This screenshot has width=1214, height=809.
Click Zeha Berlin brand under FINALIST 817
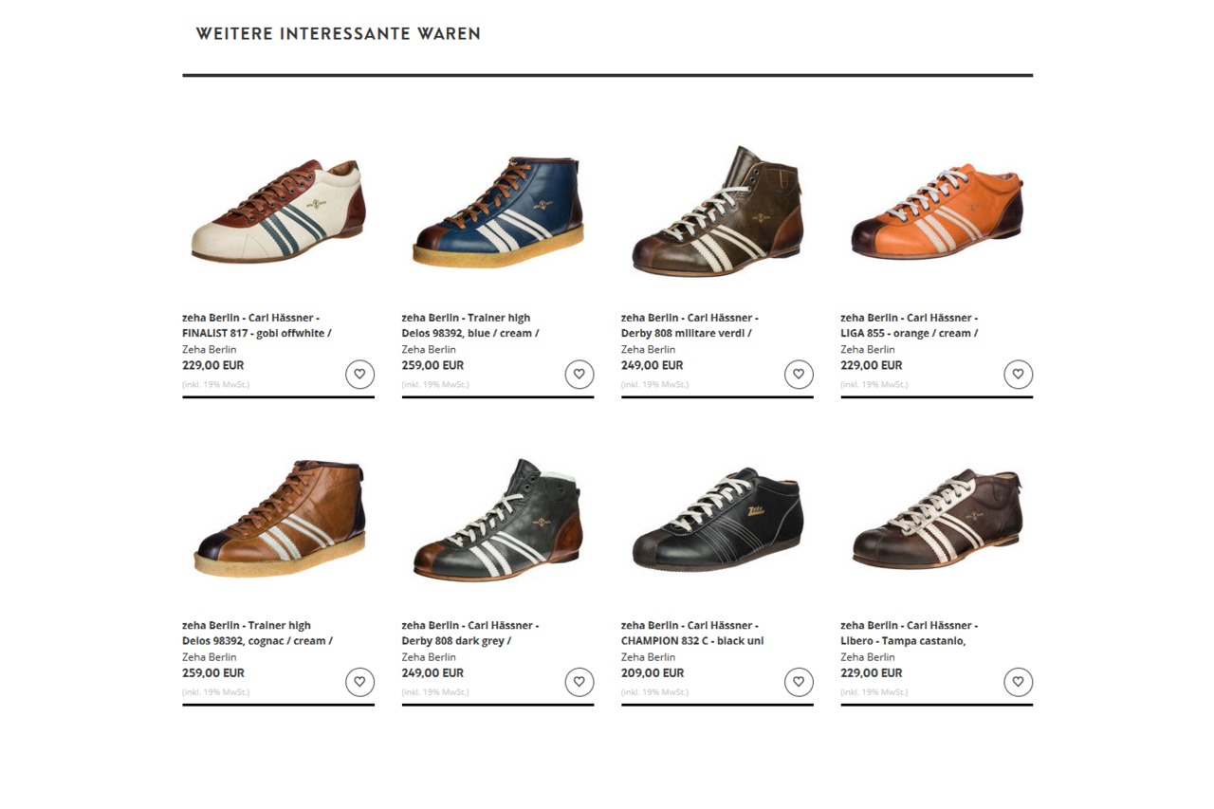[x=210, y=349]
